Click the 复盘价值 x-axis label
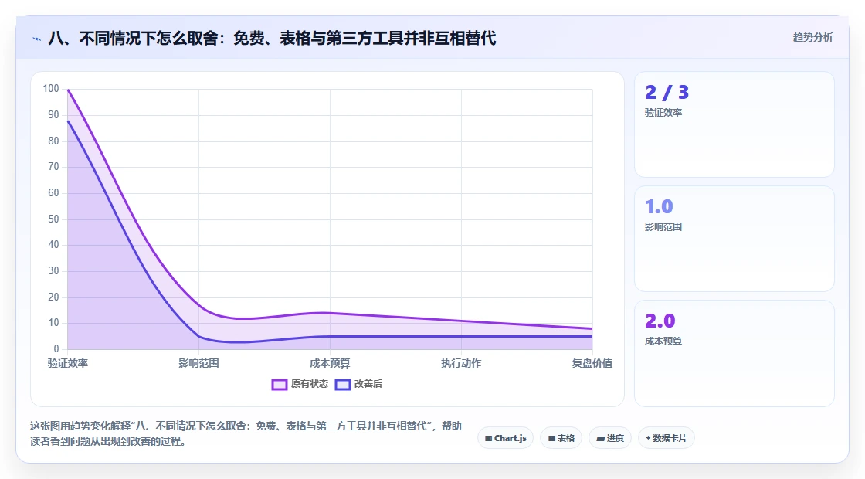 [592, 363]
